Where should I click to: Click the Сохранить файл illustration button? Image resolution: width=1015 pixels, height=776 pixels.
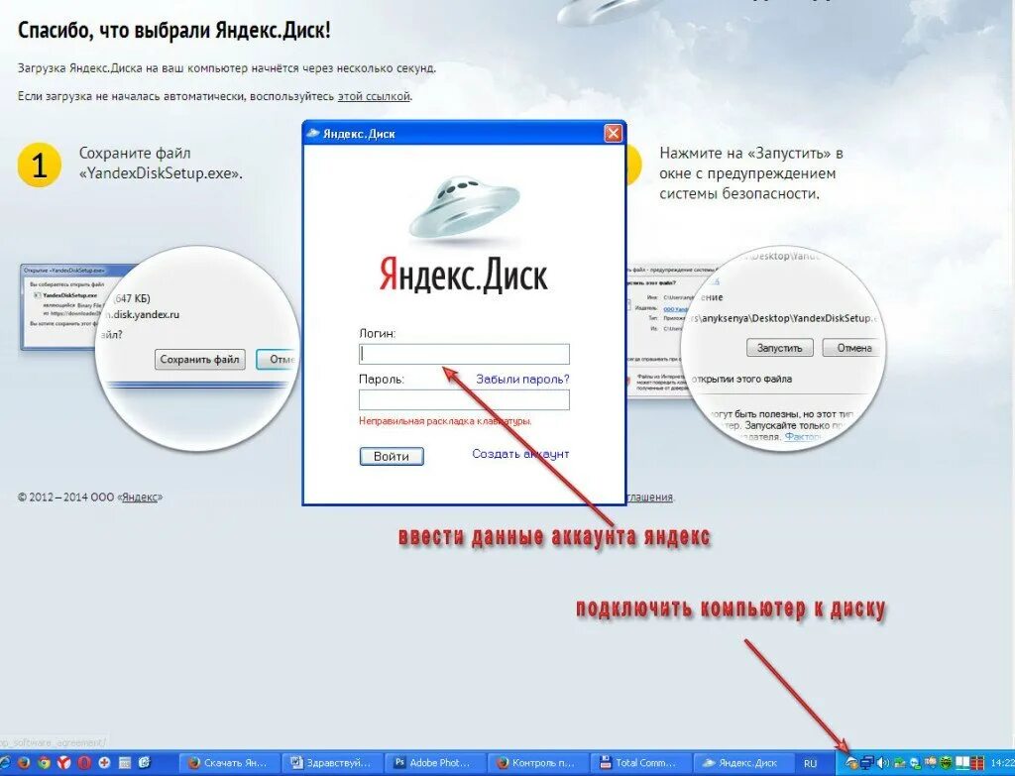click(200, 359)
